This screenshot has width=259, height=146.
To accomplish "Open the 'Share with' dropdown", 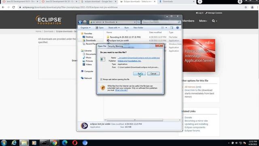I will point(114,28).
